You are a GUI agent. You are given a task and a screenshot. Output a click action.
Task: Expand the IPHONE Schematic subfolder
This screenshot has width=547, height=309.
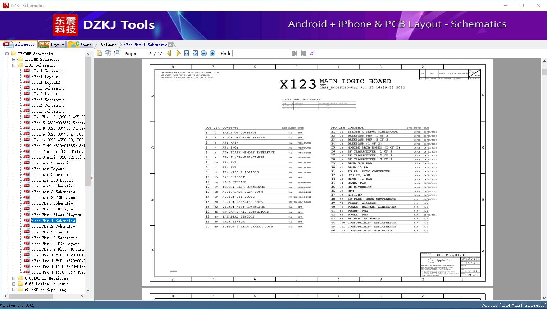click(14, 59)
